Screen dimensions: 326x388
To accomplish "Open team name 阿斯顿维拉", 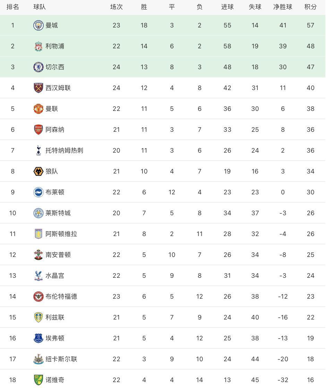I will point(61,234).
